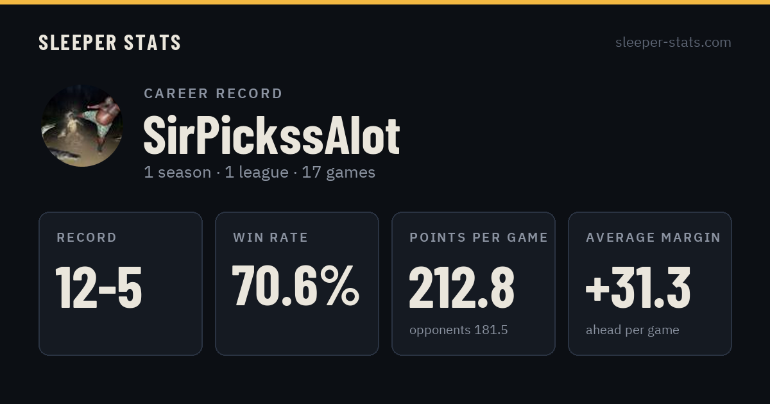Click the 12-5 record value
This screenshot has width=770, height=404.
(x=99, y=287)
